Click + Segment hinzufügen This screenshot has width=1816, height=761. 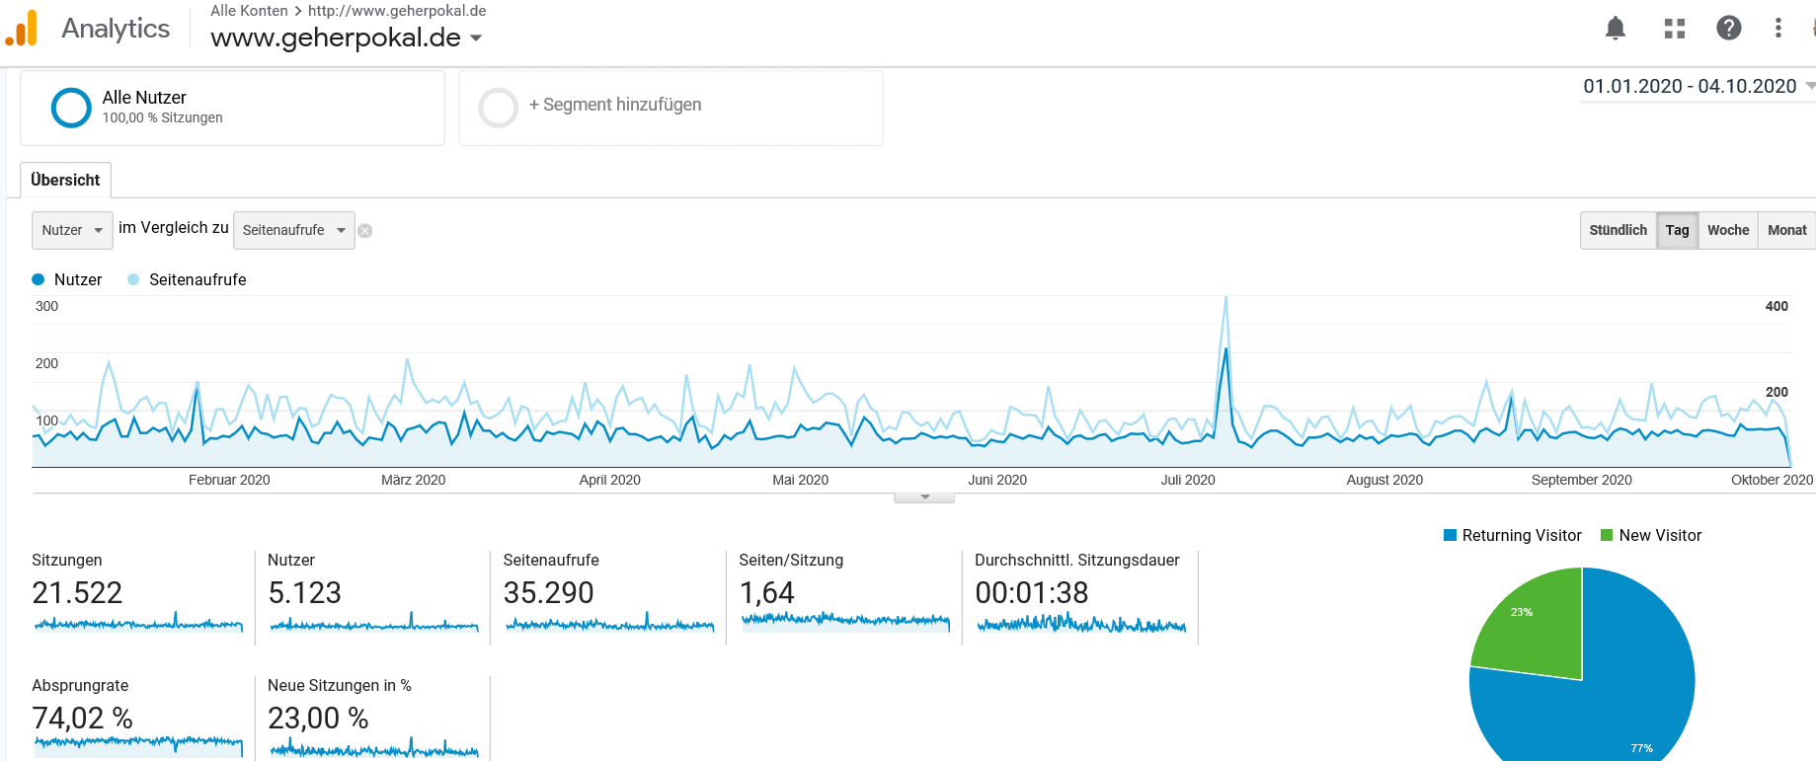pyautogui.click(x=615, y=105)
